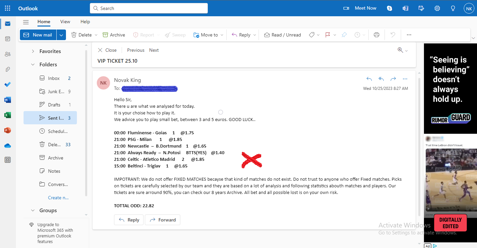Image resolution: width=477 pixels, height=248 pixels.
Task: Switch to the Help tab
Action: click(x=85, y=22)
